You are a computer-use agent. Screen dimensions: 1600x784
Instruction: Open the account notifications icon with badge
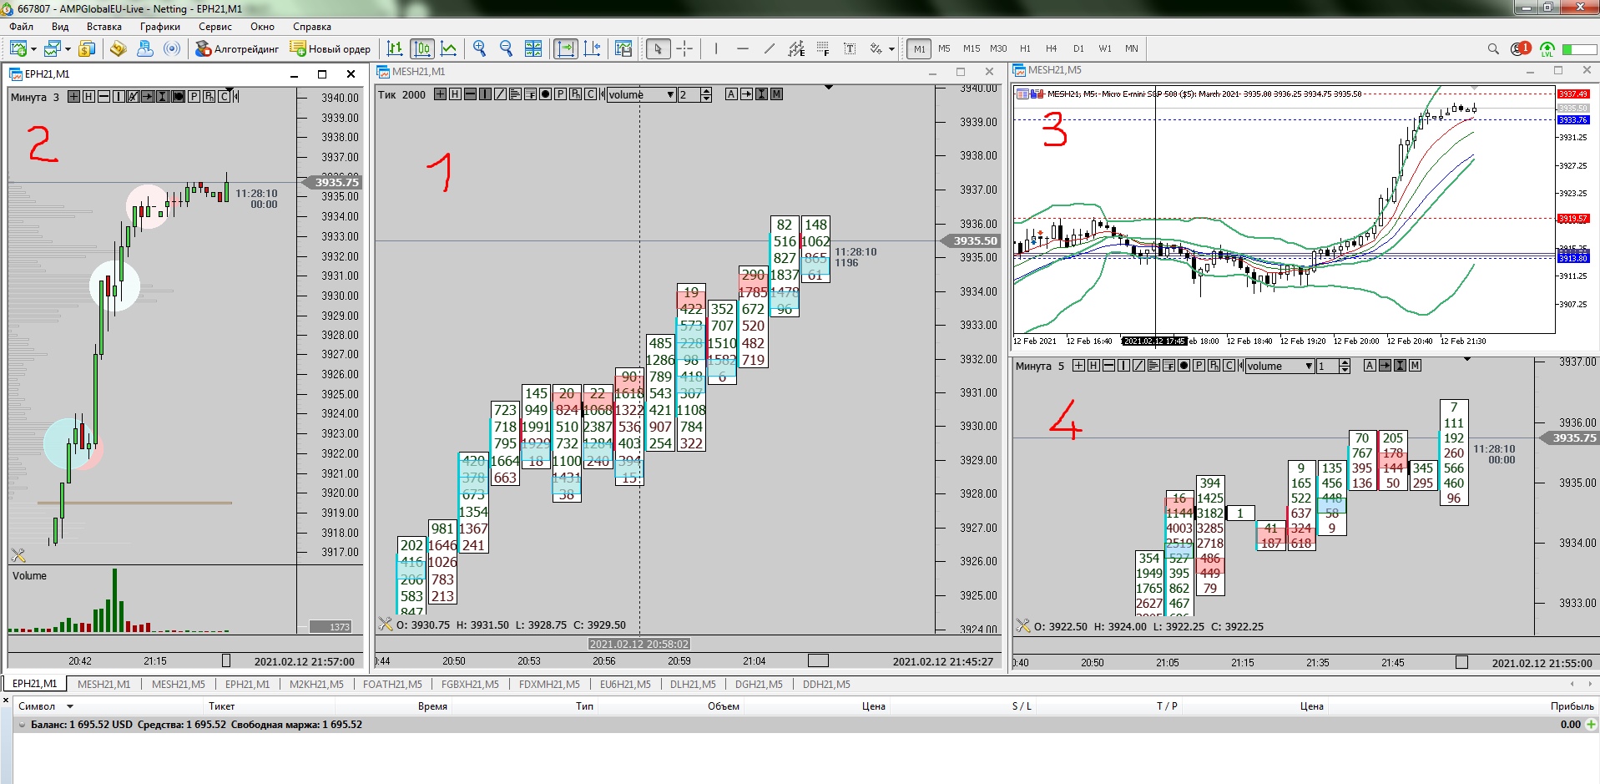point(1520,48)
